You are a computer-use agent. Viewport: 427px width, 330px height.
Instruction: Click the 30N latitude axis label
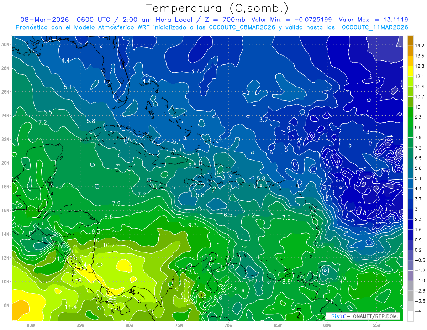[x=5, y=44]
